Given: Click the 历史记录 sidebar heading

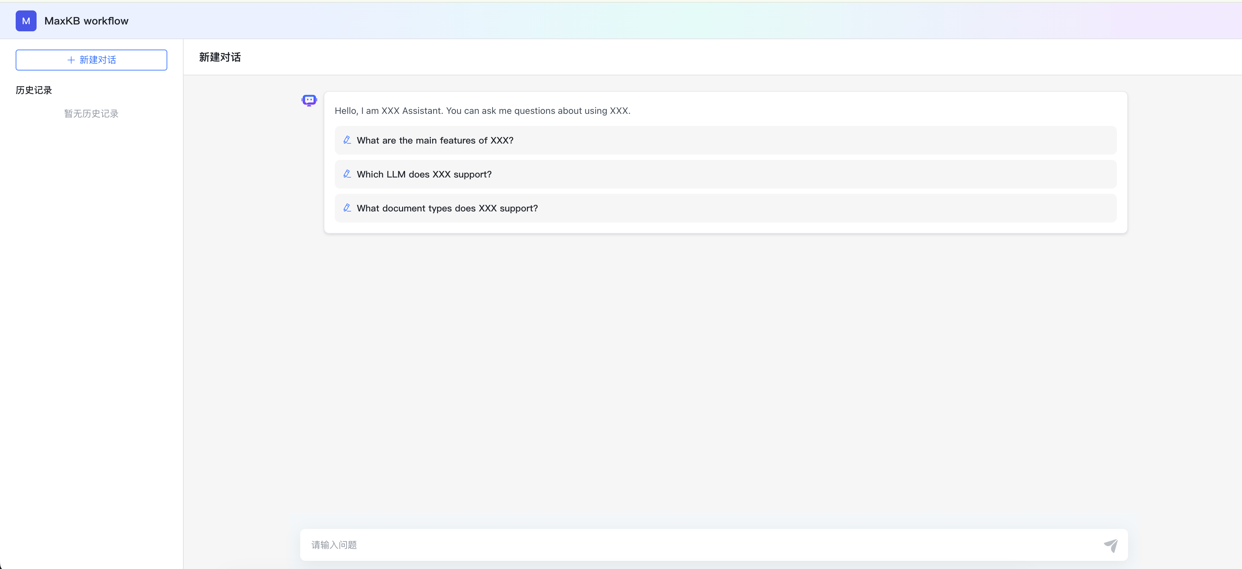Looking at the screenshot, I should coord(34,90).
